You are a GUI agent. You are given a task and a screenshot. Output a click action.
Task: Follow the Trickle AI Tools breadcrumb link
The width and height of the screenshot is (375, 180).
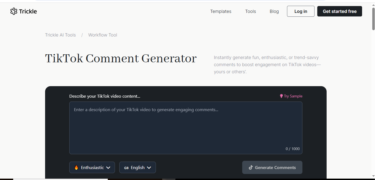click(x=60, y=35)
